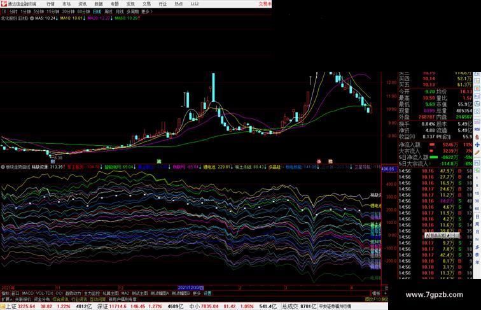481x310 pixels.
Task: Select the 日线 period tab
Action: click(97, 11)
